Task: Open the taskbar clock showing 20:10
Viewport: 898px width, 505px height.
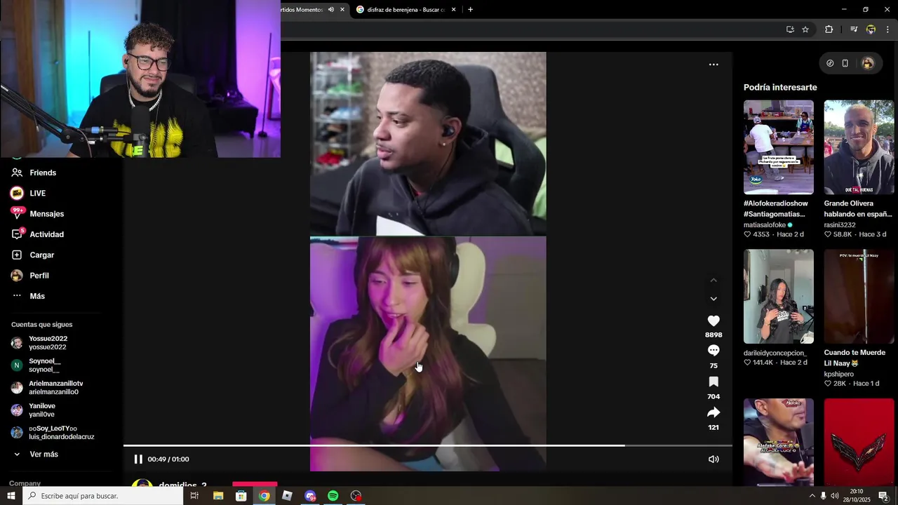Action: pyautogui.click(x=857, y=496)
